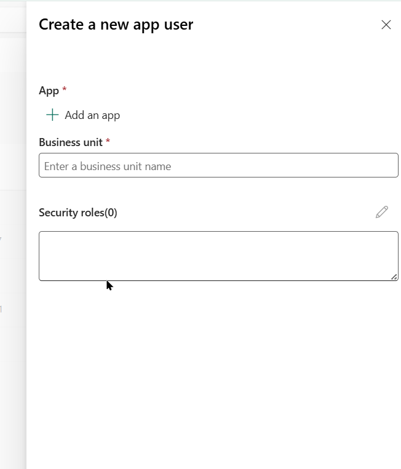Click the dimmed background left of the panel
Image resolution: width=401 pixels, height=469 pixels.
pos(12,370)
